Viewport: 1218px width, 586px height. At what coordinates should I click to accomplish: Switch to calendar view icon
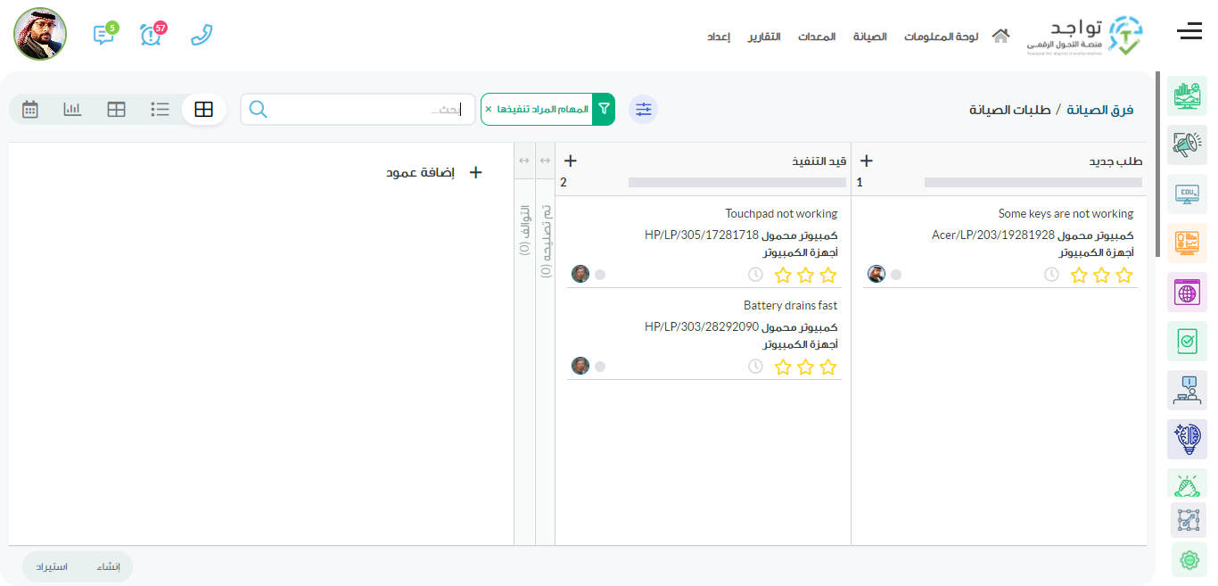point(30,109)
